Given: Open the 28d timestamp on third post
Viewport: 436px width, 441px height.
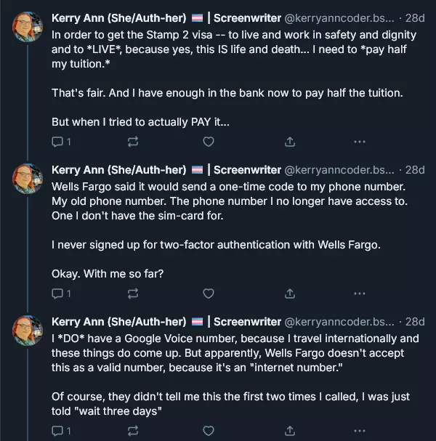Looking at the screenshot, I should point(414,321).
